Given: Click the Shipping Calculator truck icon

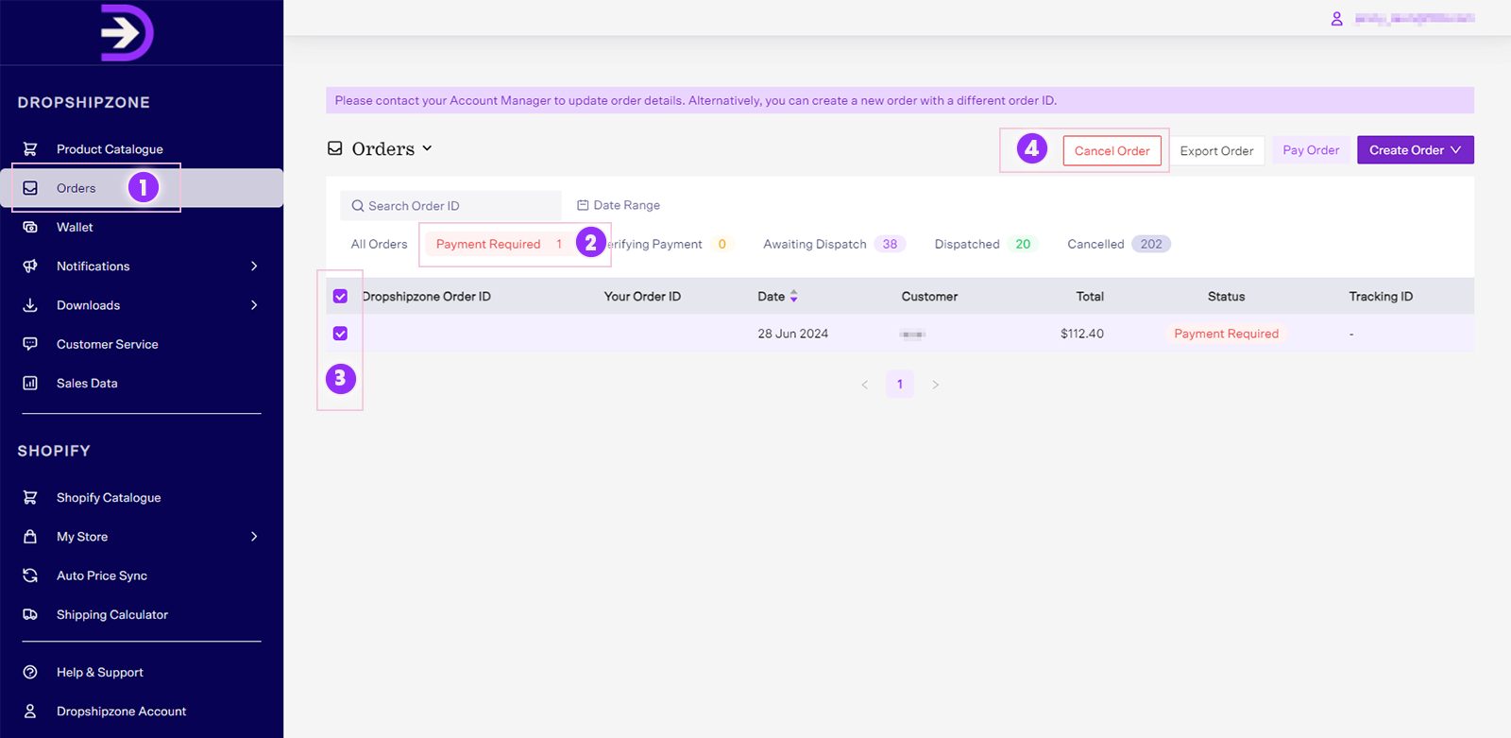Looking at the screenshot, I should coord(30,614).
